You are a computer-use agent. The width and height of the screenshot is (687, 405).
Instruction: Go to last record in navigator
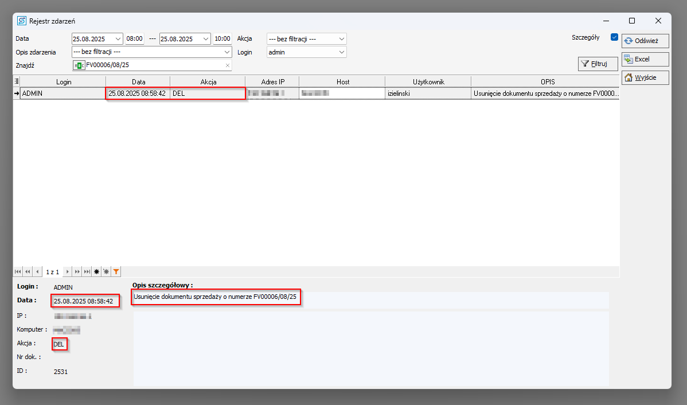click(x=87, y=271)
